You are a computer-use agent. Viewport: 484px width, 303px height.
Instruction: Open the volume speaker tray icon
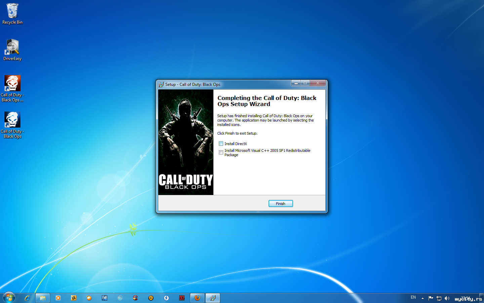[447, 298]
